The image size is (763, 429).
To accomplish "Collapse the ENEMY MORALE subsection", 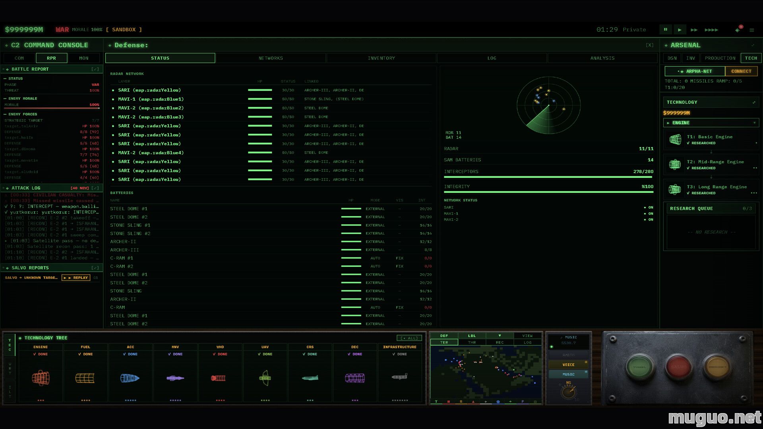I will pyautogui.click(x=5, y=99).
